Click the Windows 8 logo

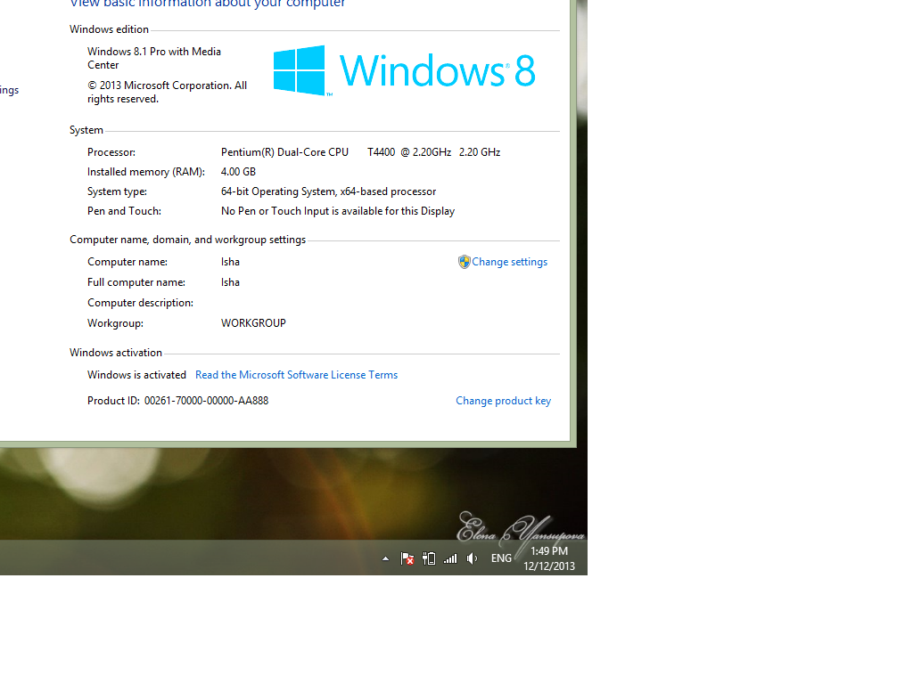(x=404, y=70)
